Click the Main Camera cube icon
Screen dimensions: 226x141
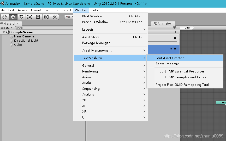(11, 36)
